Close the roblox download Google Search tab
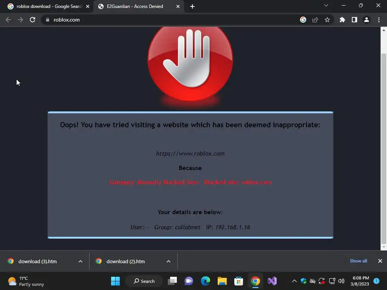Image resolution: width=387 pixels, height=290 pixels. pyautogui.click(x=88, y=6)
